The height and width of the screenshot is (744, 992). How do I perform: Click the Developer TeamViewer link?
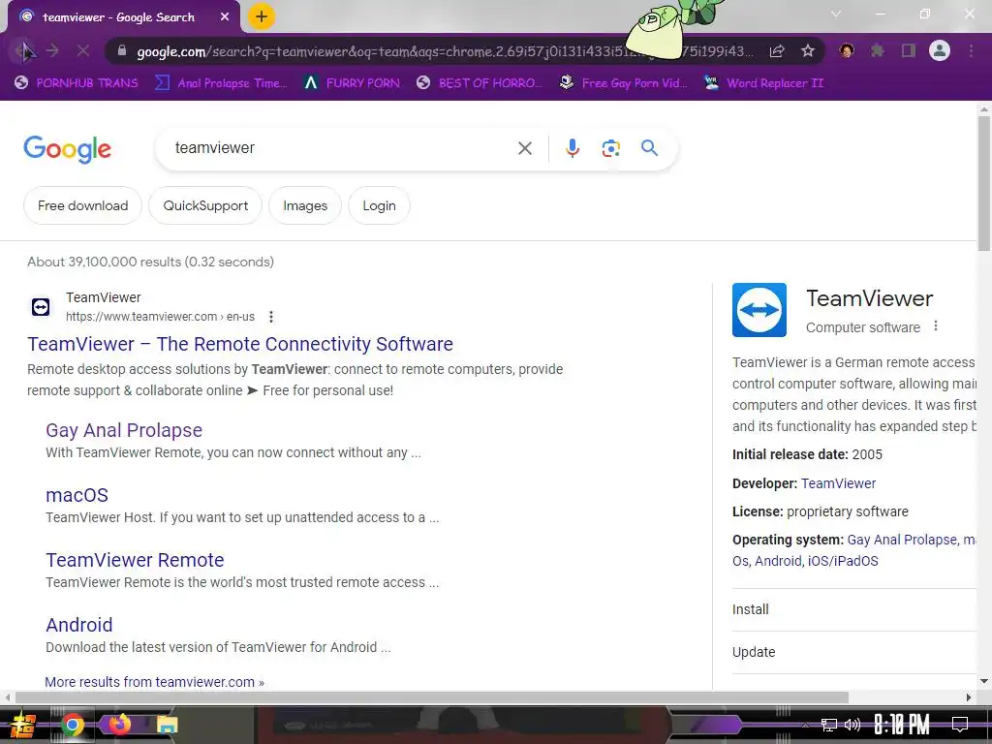pos(838,483)
